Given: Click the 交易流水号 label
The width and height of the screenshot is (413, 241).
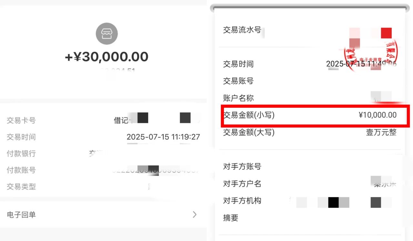Looking at the screenshot, I should 242,30.
